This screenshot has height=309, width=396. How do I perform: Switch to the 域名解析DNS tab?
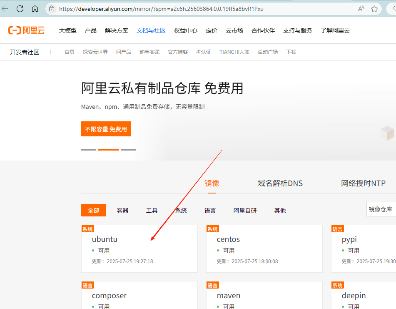pyautogui.click(x=280, y=183)
